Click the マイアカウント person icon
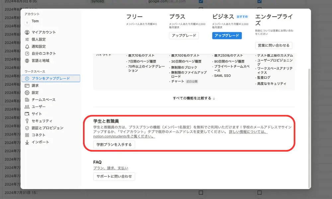 coord(27,33)
